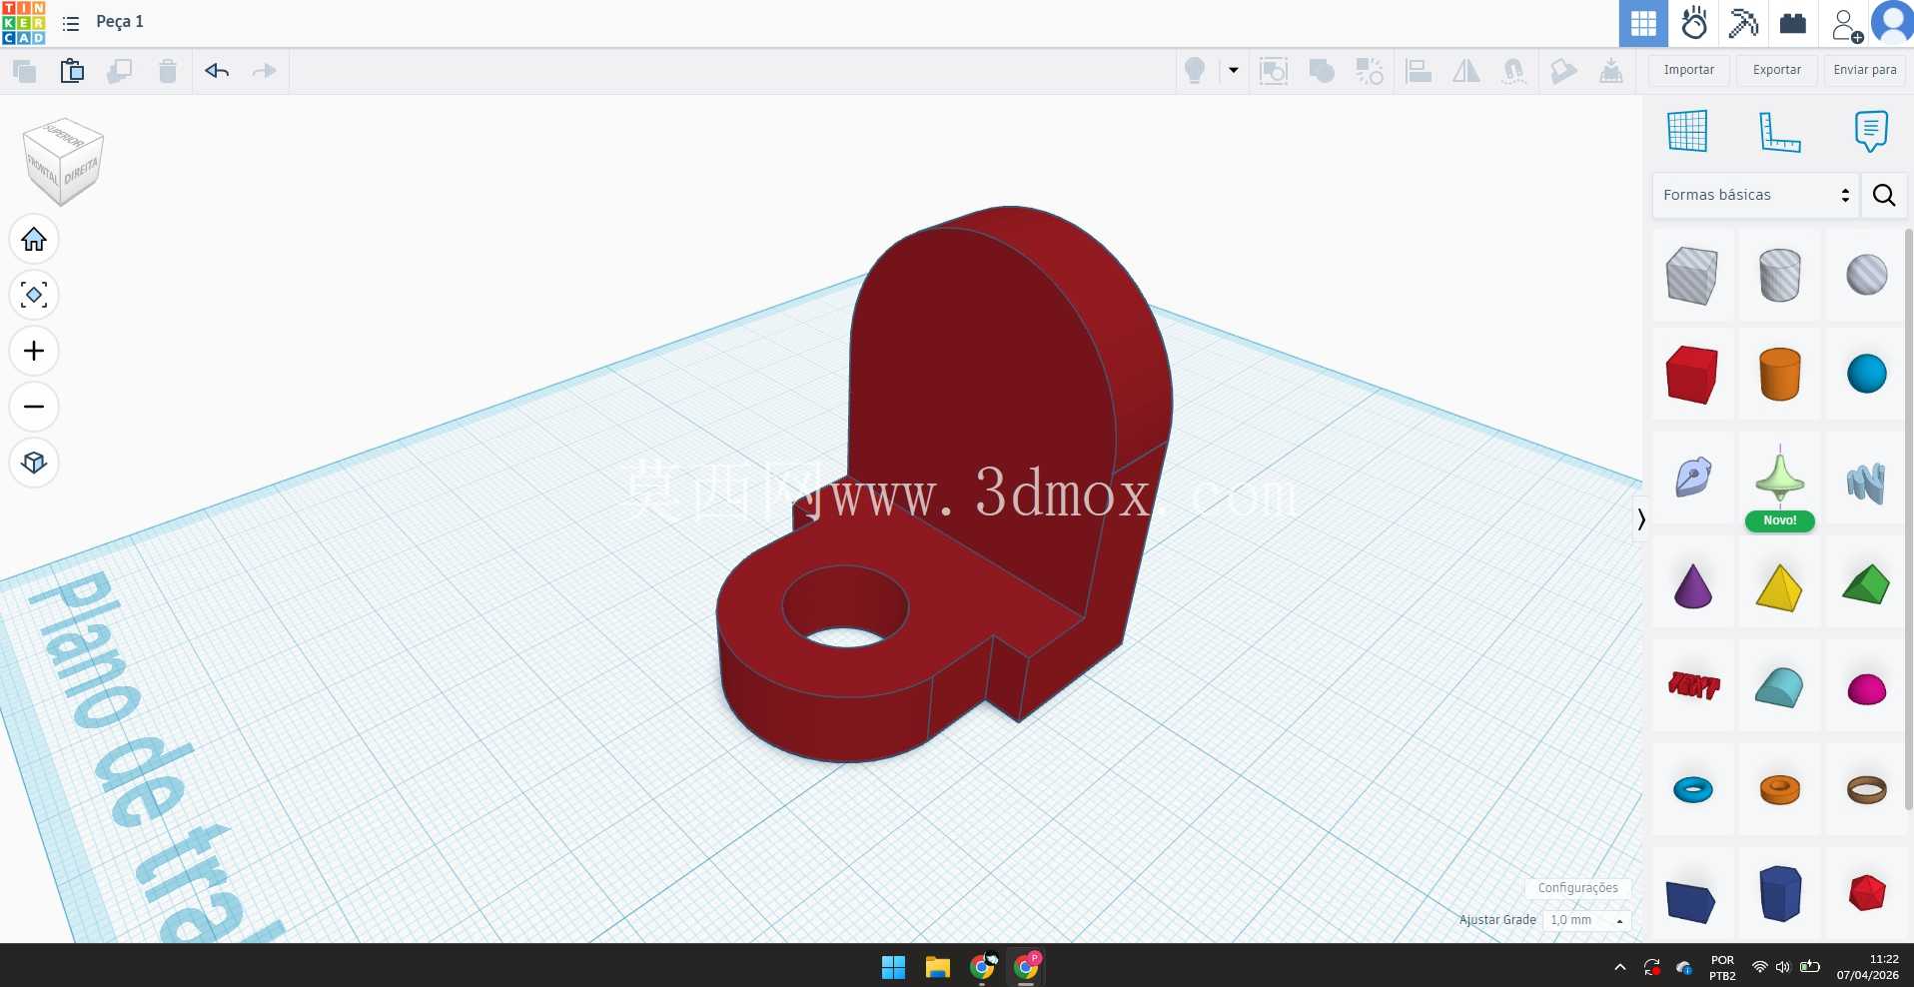The image size is (1914, 987).
Task: Click the view cube navigator
Action: pyautogui.click(x=63, y=161)
